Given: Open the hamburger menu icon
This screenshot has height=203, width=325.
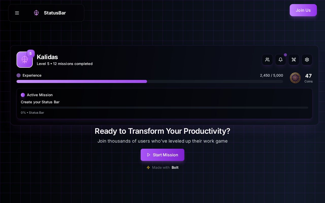Looking at the screenshot, I should coord(17,13).
